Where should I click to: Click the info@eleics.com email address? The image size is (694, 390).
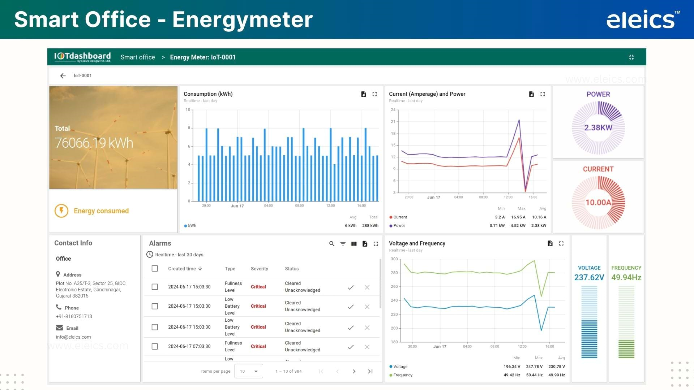click(x=73, y=337)
